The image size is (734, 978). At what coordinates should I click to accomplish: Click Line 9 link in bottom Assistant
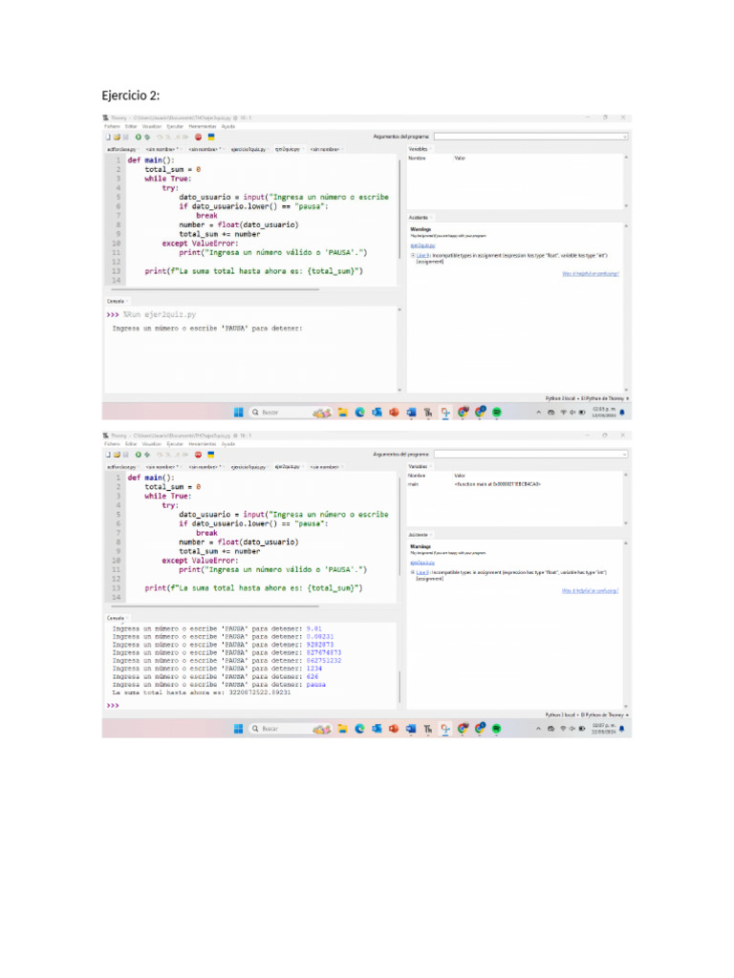[x=422, y=572]
